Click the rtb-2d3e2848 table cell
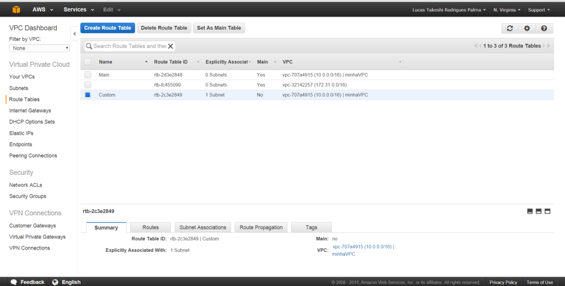This screenshot has height=286, width=565. pyautogui.click(x=168, y=75)
